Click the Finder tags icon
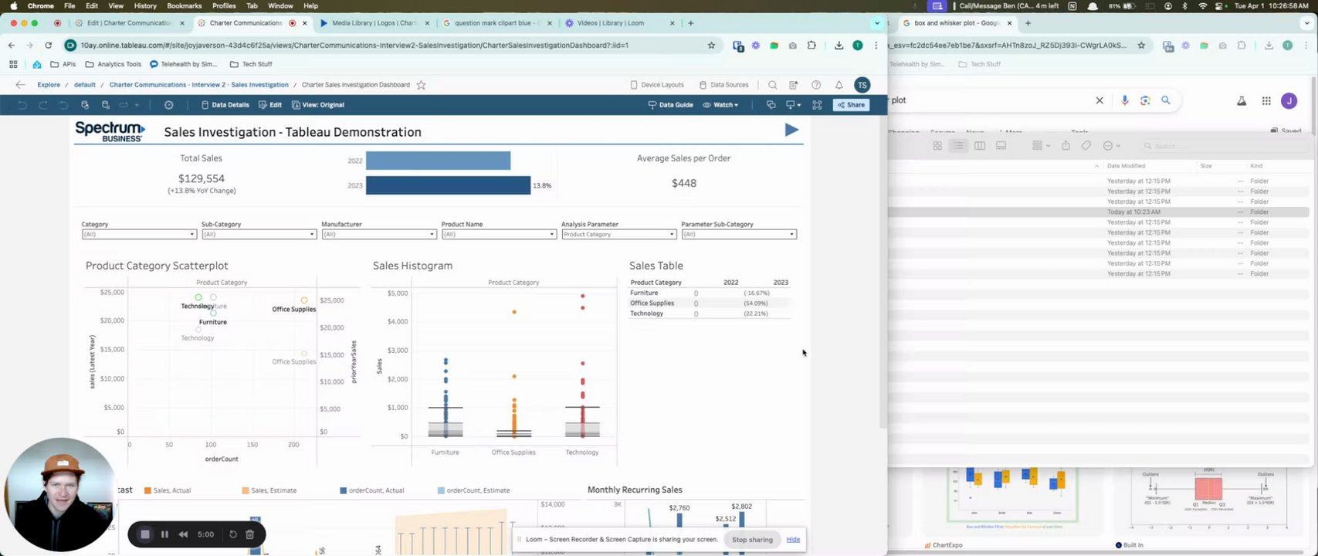The image size is (1318, 556). click(1086, 146)
